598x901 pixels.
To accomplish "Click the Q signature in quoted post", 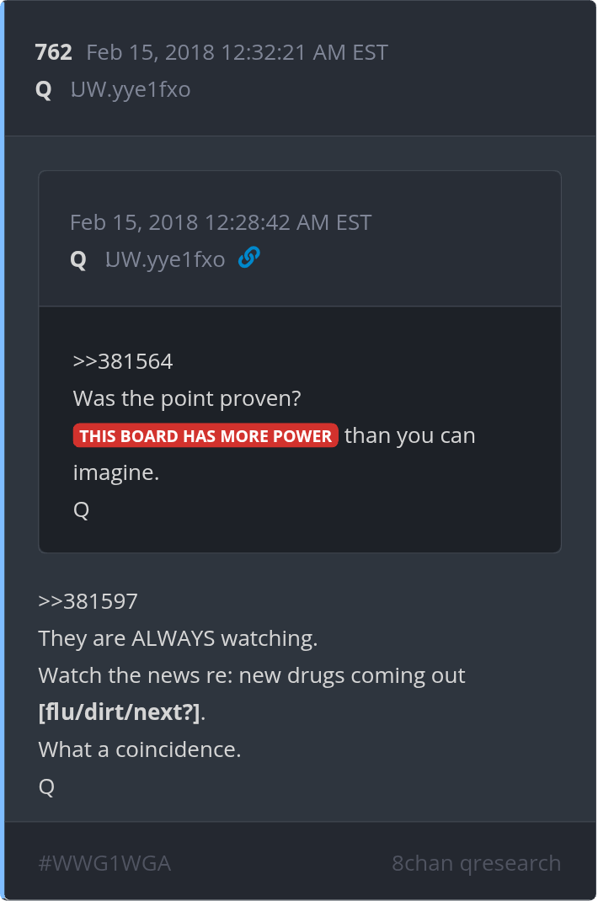I will coord(81,509).
